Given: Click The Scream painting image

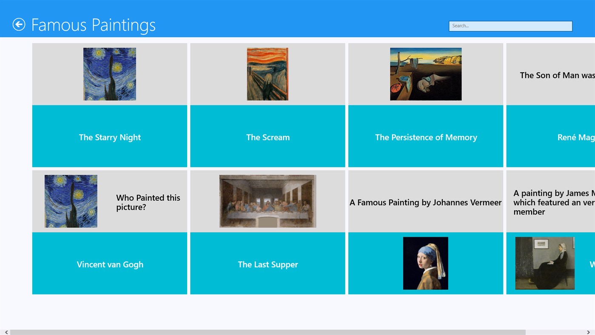Looking at the screenshot, I should coord(268,74).
